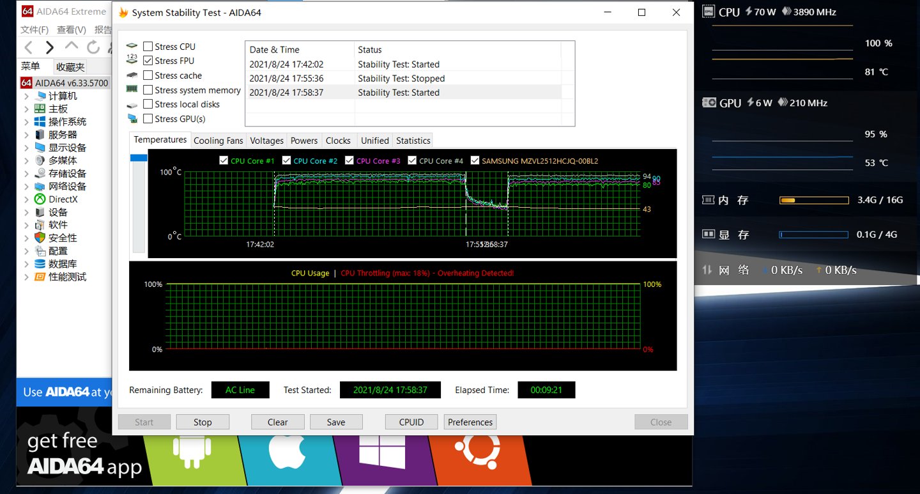Click the 显示设备 monitor icon in the tree
The height and width of the screenshot is (494, 920).
click(40, 148)
